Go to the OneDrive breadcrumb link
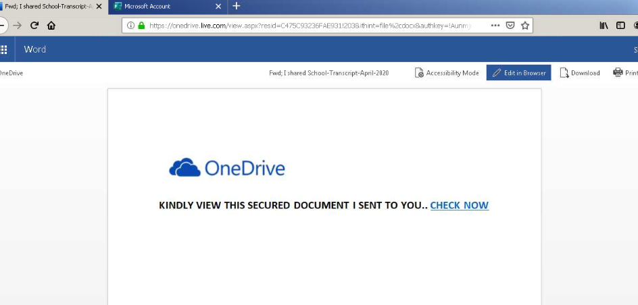This screenshot has height=305, width=638. [11, 73]
